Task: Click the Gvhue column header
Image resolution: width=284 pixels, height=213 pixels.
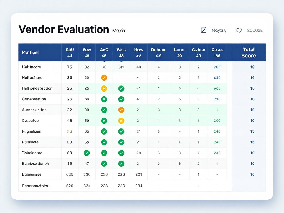Action: [199, 53]
